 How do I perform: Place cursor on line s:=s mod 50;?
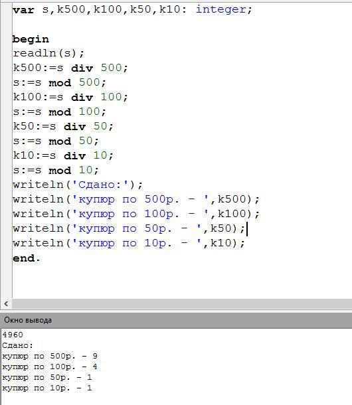coord(56,141)
